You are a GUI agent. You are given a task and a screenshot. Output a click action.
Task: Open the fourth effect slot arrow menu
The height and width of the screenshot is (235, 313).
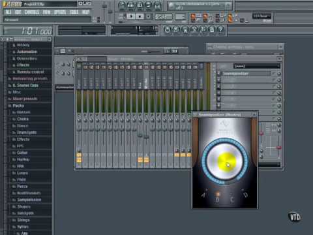click(x=219, y=93)
